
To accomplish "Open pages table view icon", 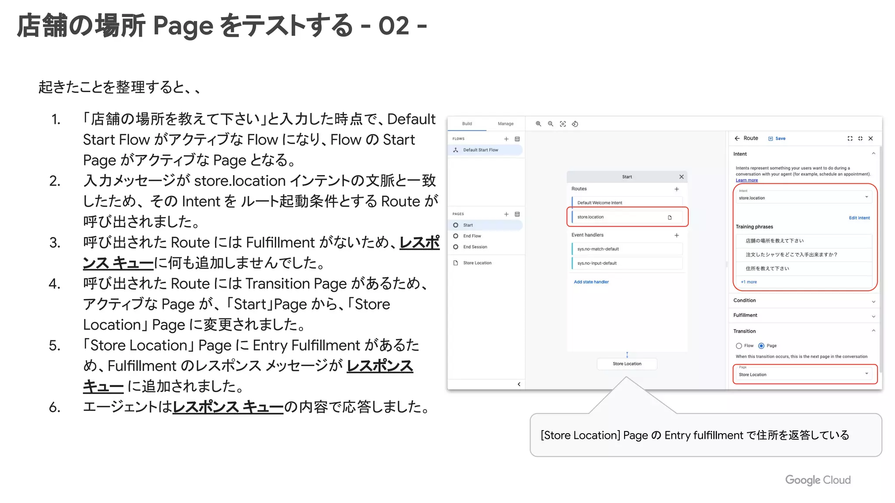I will click(517, 214).
